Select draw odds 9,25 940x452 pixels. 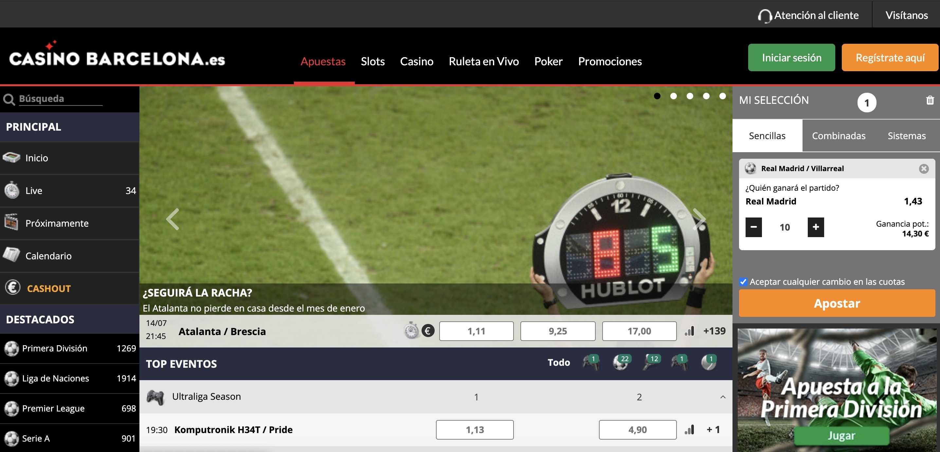pyautogui.click(x=558, y=331)
